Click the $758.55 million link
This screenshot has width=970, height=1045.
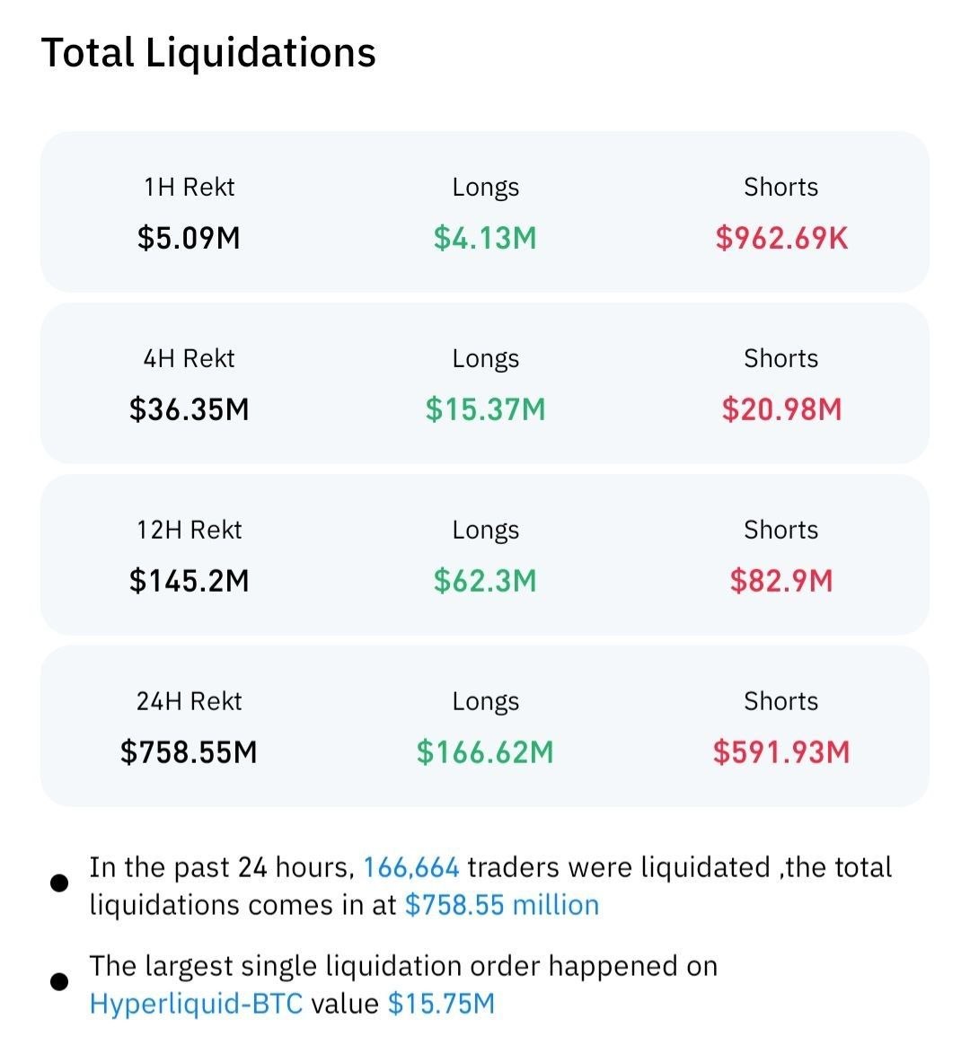click(x=501, y=904)
